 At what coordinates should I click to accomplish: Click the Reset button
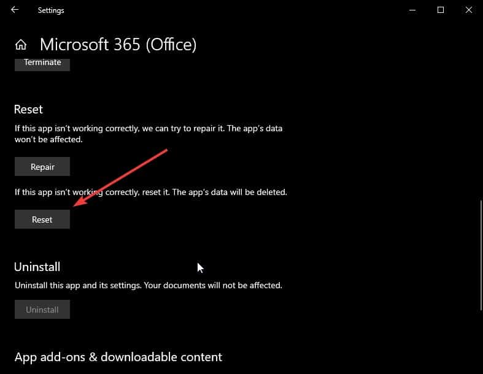42,219
